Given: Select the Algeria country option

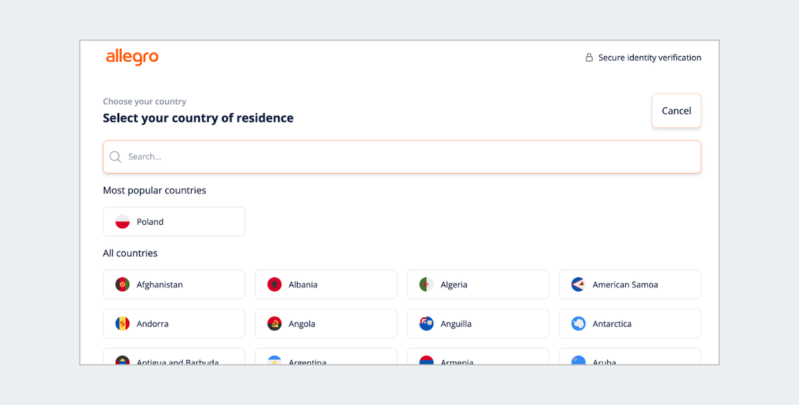Looking at the screenshot, I should tap(478, 285).
